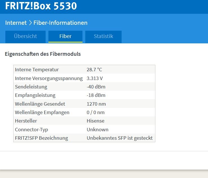Click the FRITZ!Box 5530 header title
Viewport: 208px width, 178px height.
(x=41, y=6)
